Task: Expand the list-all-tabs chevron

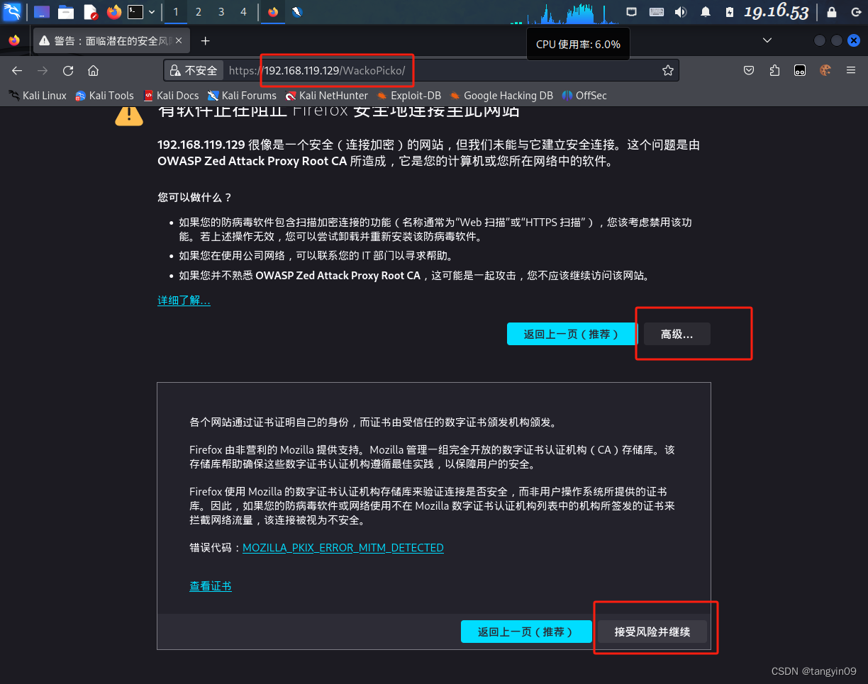Action: pos(767,40)
